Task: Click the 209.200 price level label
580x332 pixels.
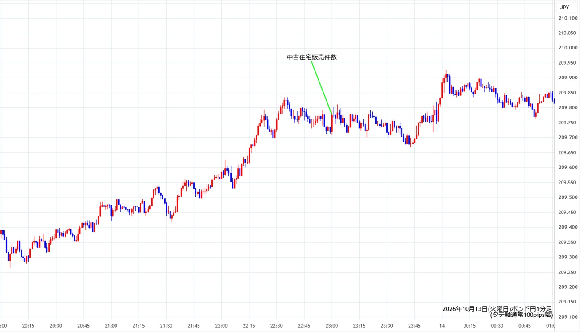Action: tap(568, 287)
